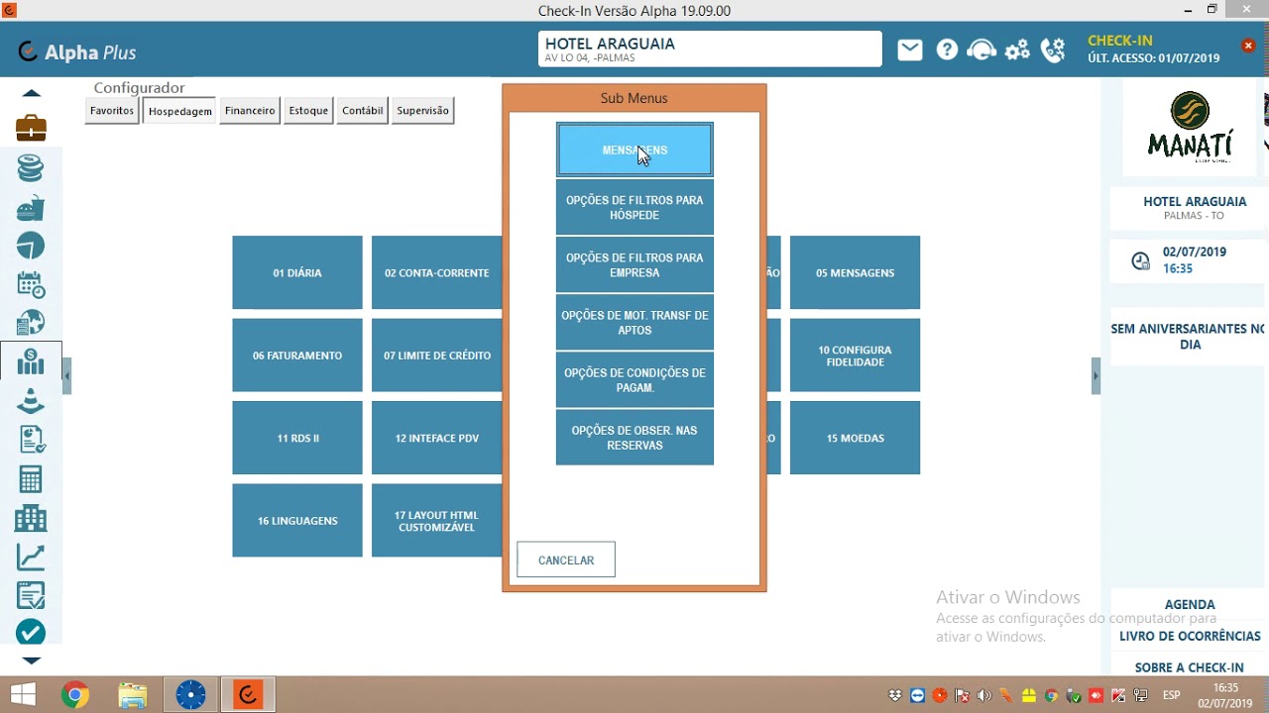Open the mail envelope icon in header
Screen dimensions: 1269x713
910,50
